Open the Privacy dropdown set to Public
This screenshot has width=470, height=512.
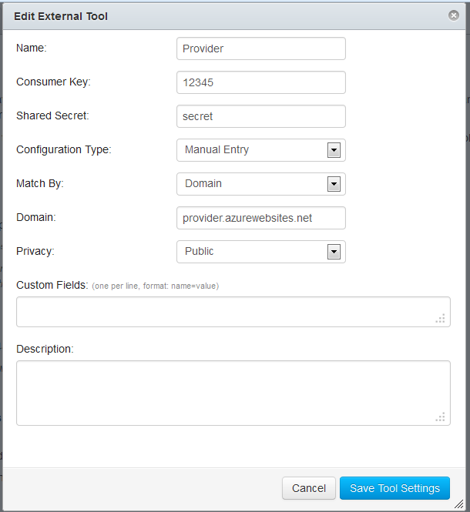tap(260, 252)
